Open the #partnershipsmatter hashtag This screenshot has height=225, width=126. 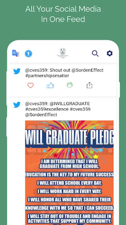pos(47,75)
